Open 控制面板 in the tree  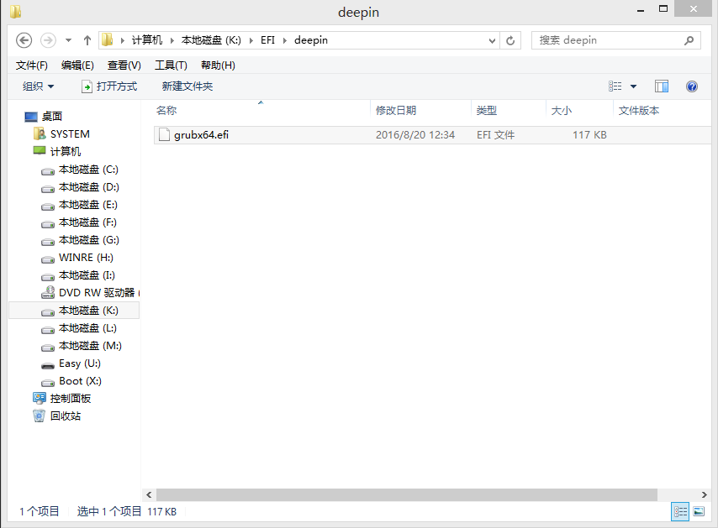pyautogui.click(x=62, y=398)
